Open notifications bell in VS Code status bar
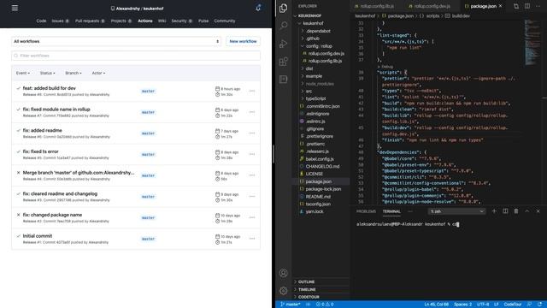The width and height of the screenshot is (547, 308). pos(539,305)
